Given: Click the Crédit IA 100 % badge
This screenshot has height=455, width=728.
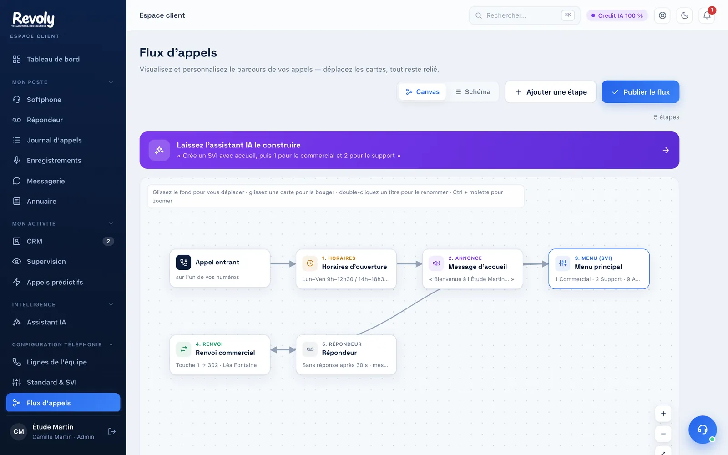Looking at the screenshot, I should (x=617, y=15).
